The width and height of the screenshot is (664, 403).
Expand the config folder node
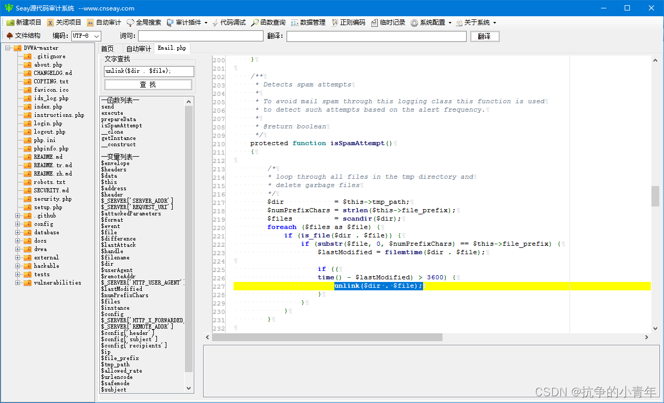18,224
